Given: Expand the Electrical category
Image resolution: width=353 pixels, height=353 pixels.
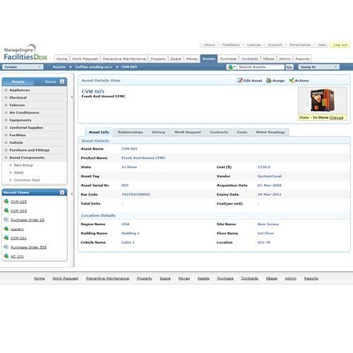Looking at the screenshot, I should [x=6, y=97].
